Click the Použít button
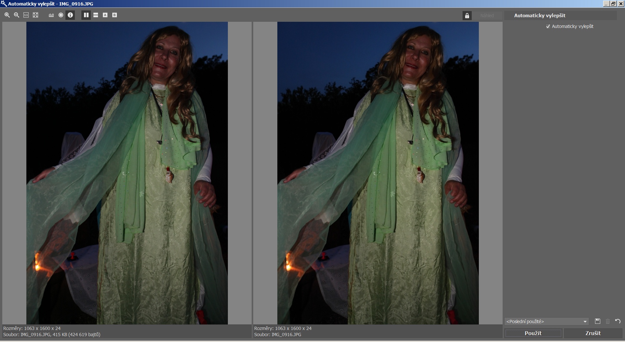625x342 pixels. pyautogui.click(x=533, y=333)
